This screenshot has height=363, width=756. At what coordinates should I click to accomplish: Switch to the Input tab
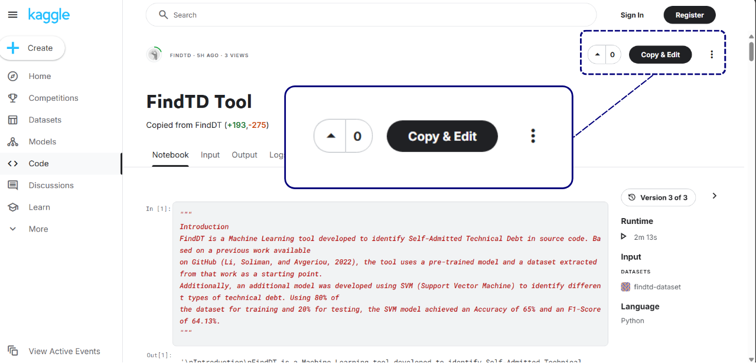click(x=210, y=155)
